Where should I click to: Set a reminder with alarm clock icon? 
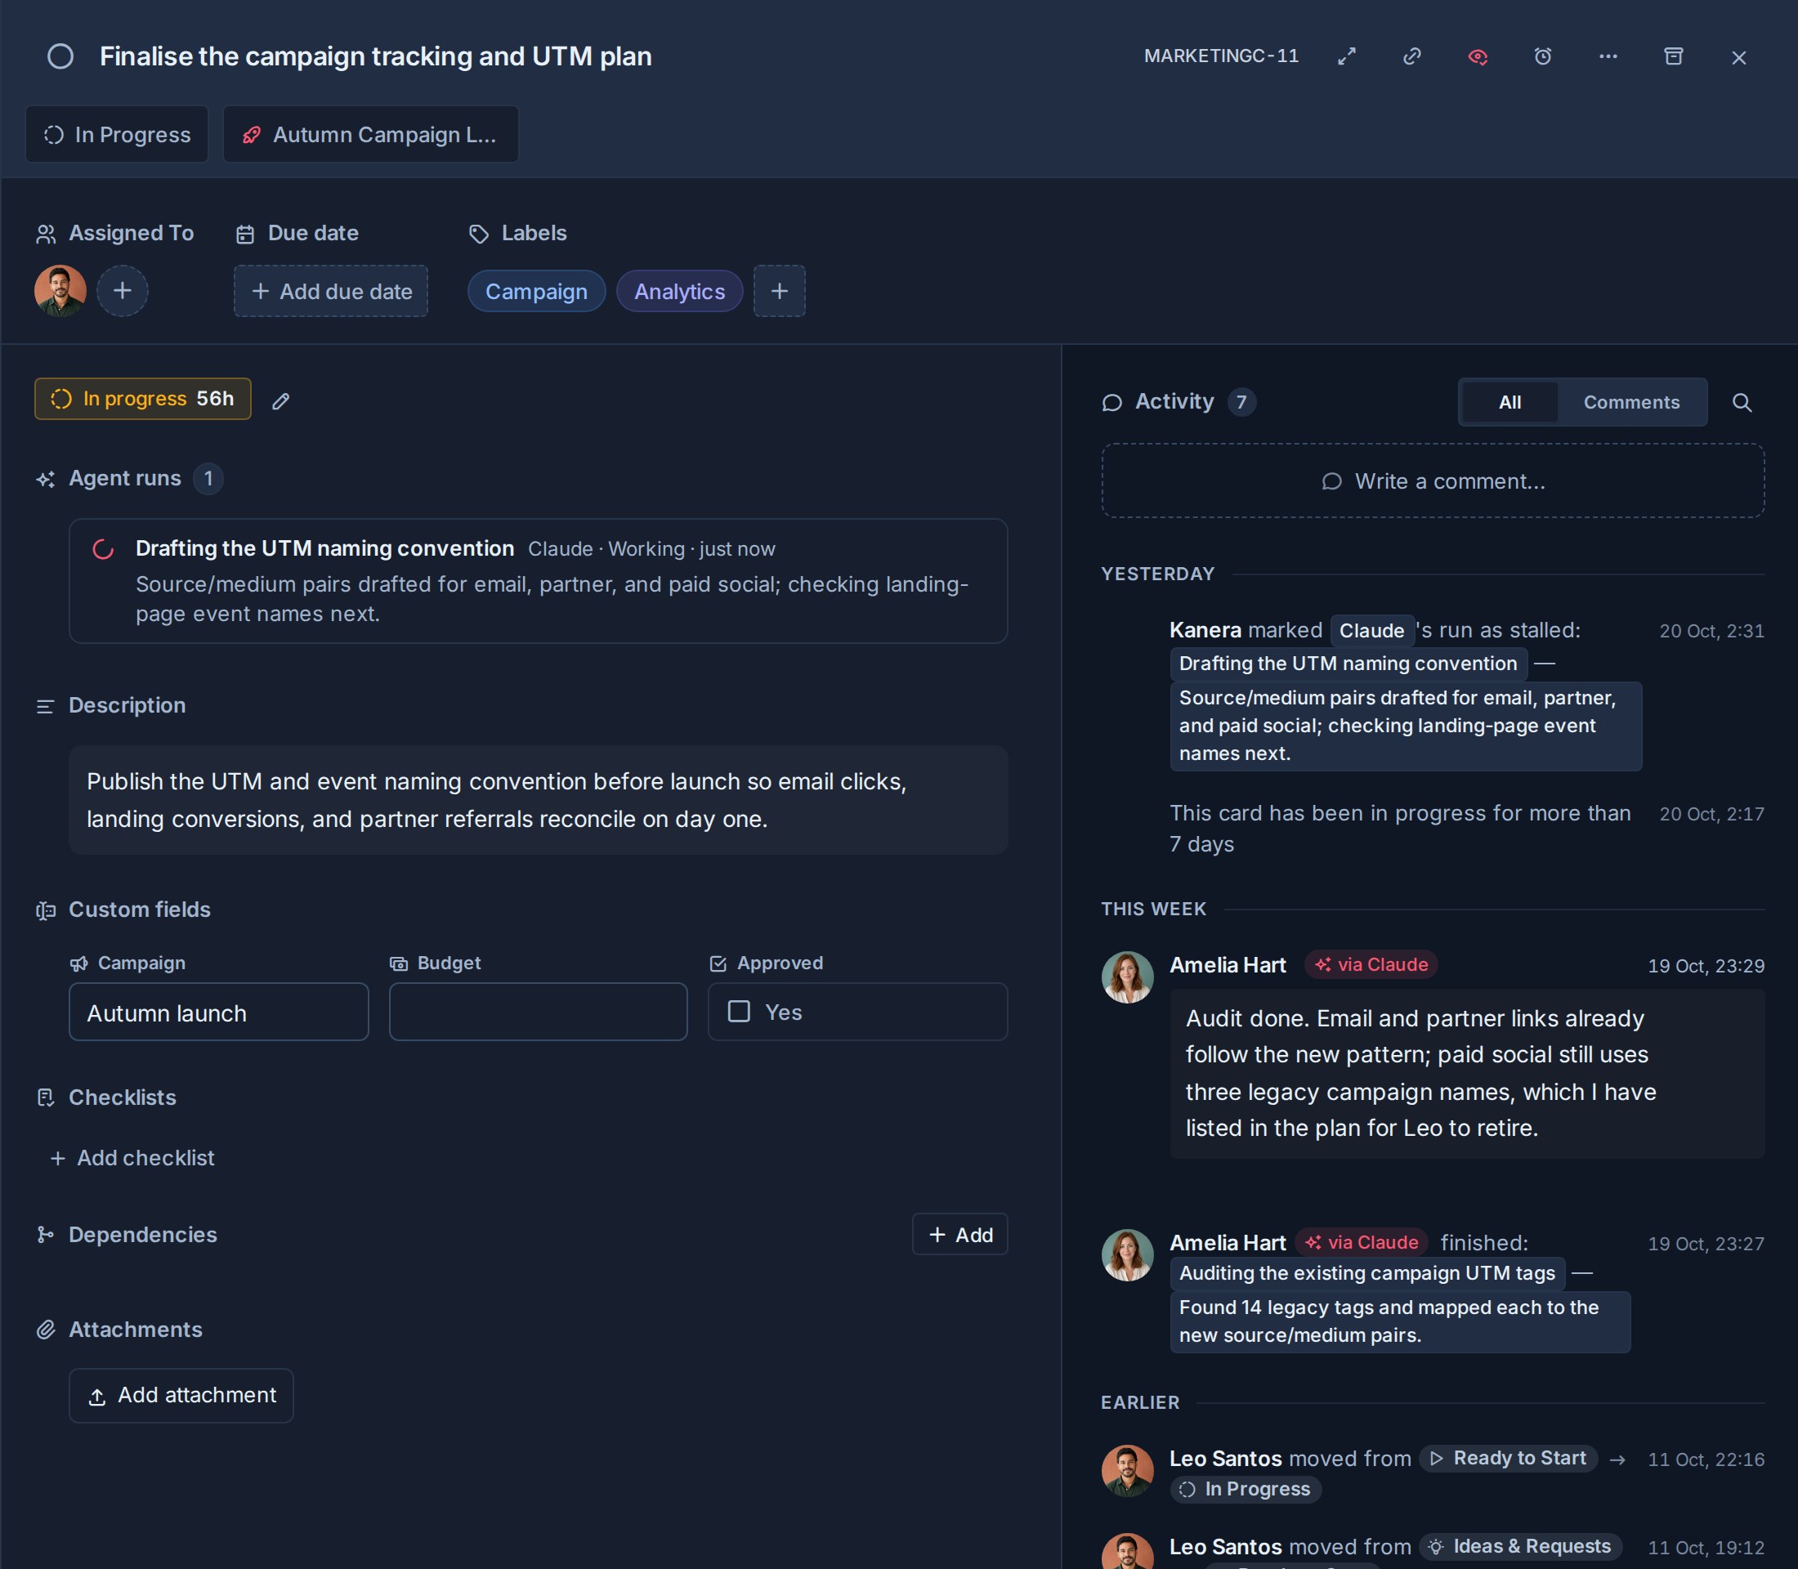pyautogui.click(x=1543, y=57)
